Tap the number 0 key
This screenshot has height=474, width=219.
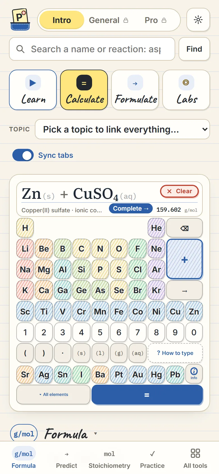tap(194, 332)
